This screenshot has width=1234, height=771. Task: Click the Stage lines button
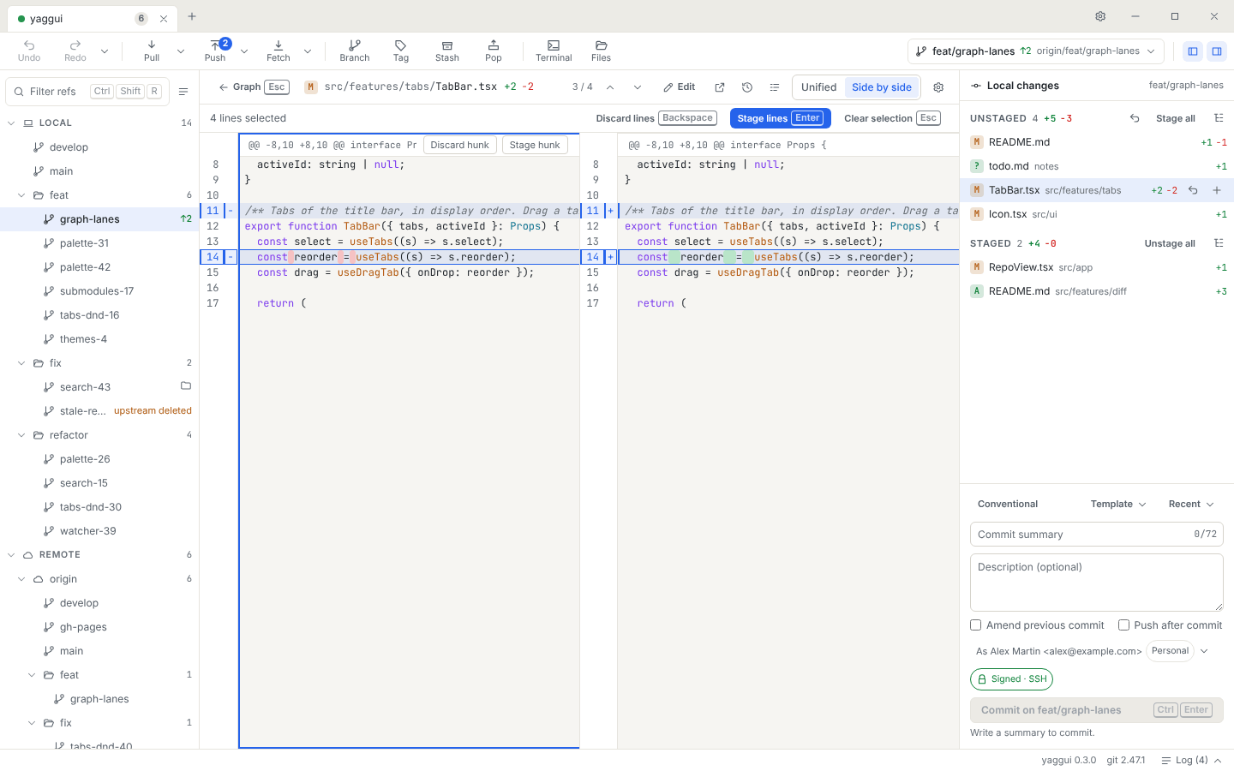tap(780, 118)
